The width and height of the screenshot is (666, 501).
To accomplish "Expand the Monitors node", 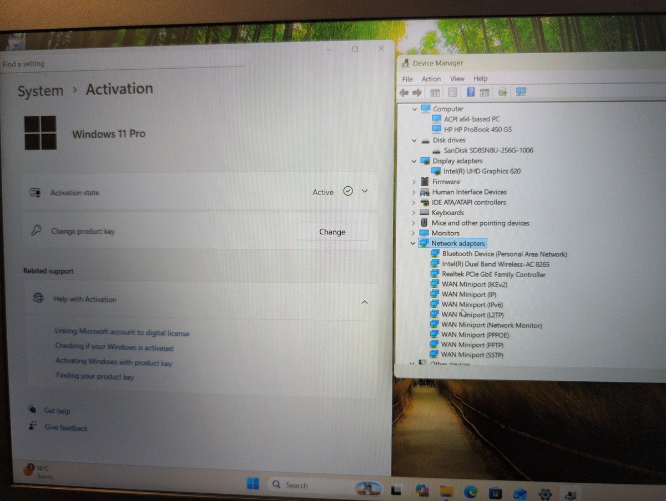I will pyautogui.click(x=413, y=233).
